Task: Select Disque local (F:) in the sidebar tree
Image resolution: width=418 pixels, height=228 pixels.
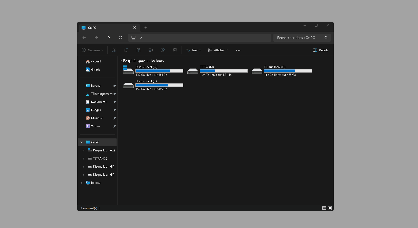Action: click(101, 175)
